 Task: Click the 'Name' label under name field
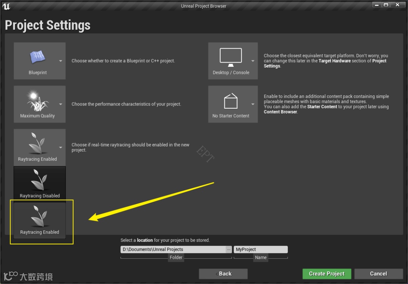tap(261, 258)
